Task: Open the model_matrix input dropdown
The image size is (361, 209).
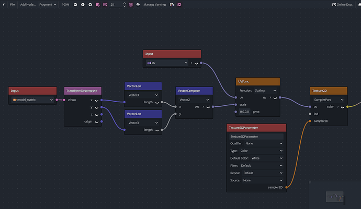Action: 32,100
